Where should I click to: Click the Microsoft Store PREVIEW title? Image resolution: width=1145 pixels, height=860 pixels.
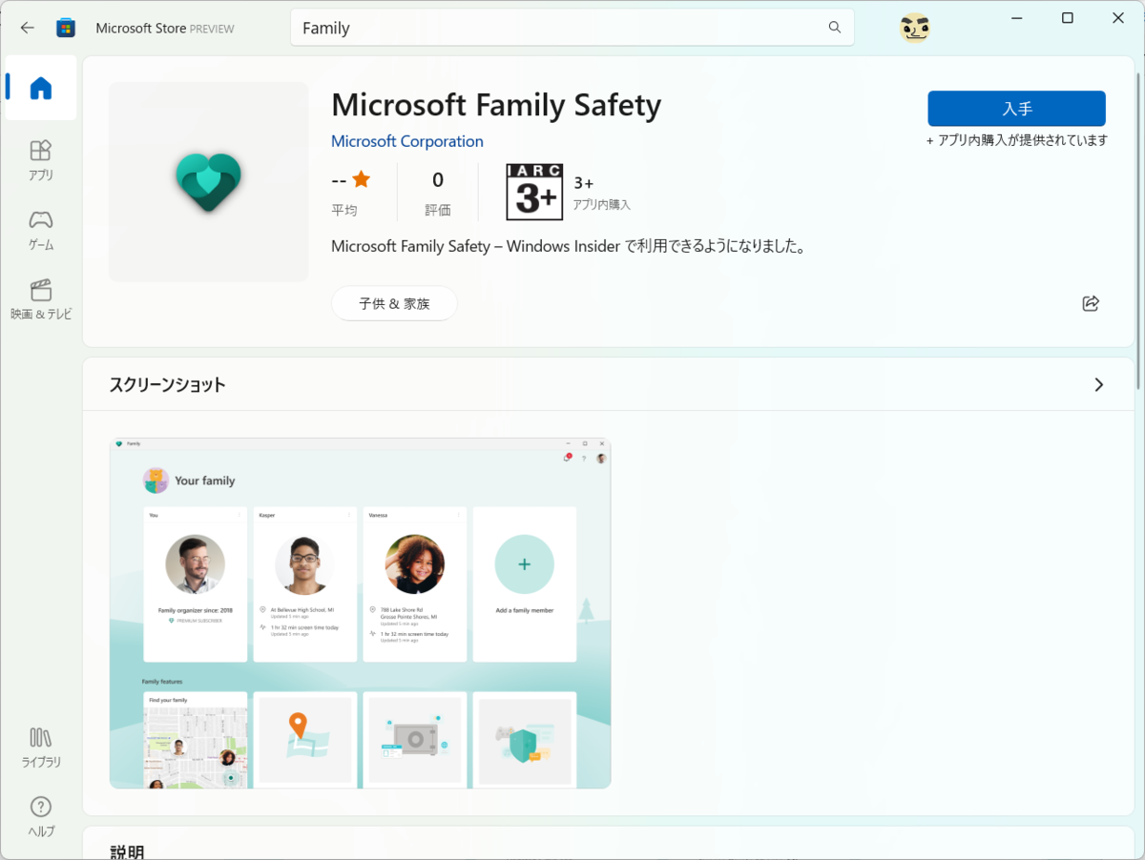pyautogui.click(x=165, y=28)
